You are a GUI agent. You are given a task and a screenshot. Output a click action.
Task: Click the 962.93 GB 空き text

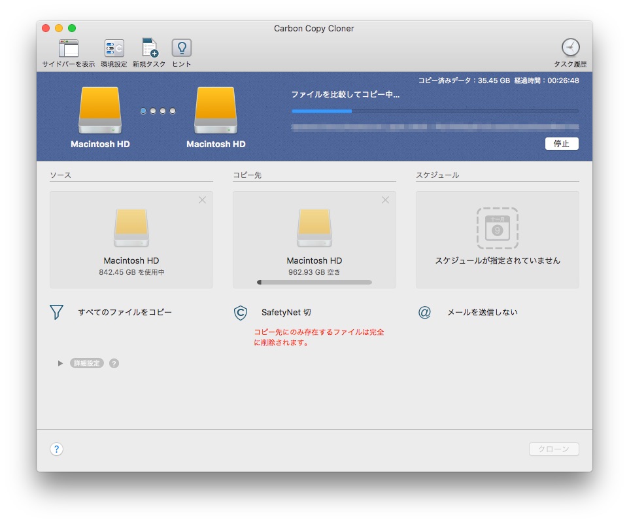314,272
